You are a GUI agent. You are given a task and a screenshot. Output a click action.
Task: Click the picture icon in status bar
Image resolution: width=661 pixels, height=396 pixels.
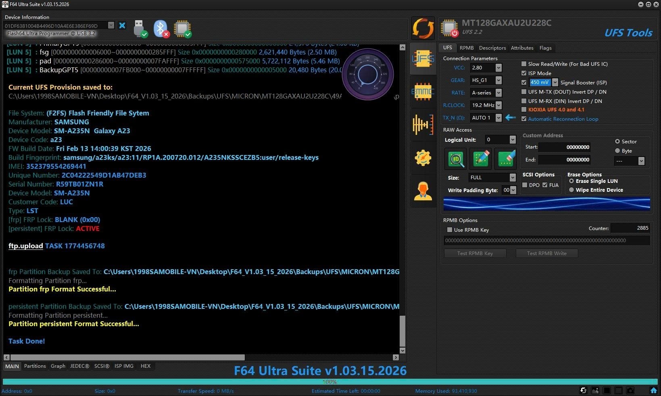point(595,390)
